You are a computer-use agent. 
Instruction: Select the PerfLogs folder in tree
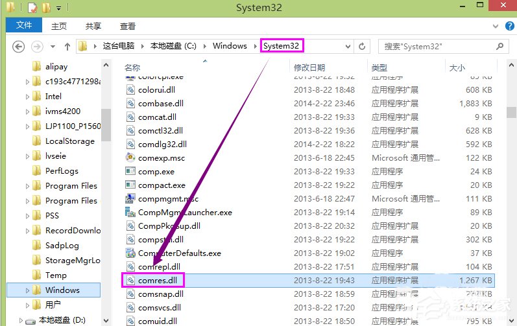(55, 171)
